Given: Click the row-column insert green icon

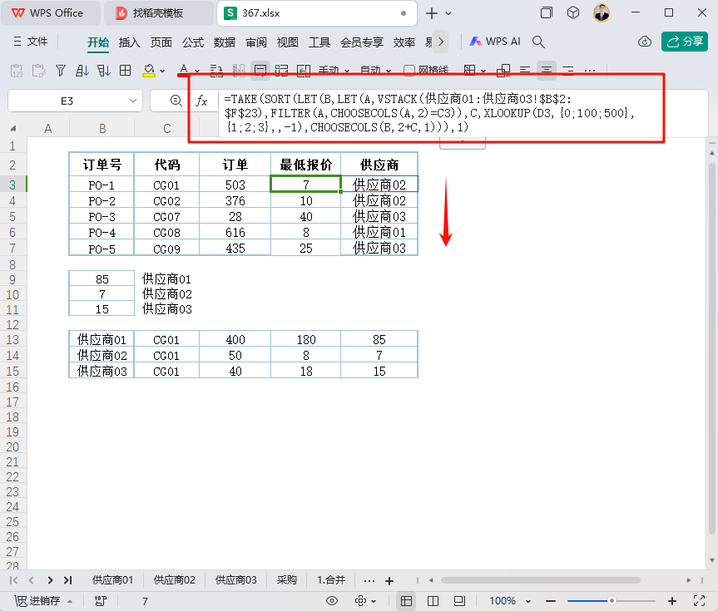Looking at the screenshot, I should click(281, 71).
